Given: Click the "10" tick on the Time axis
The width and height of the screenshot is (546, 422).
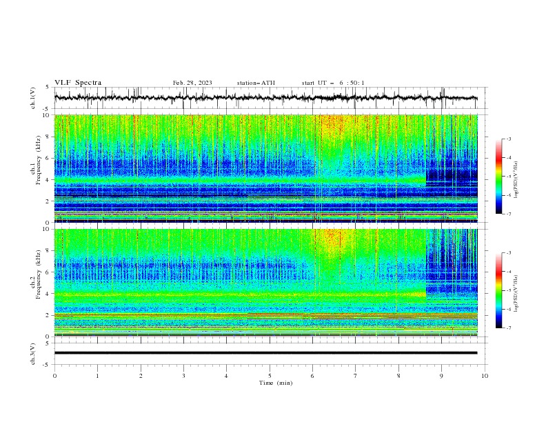Looking at the screenshot, I should (485, 376).
